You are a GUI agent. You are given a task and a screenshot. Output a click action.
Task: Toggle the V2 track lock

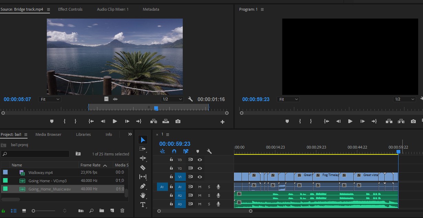click(x=171, y=168)
